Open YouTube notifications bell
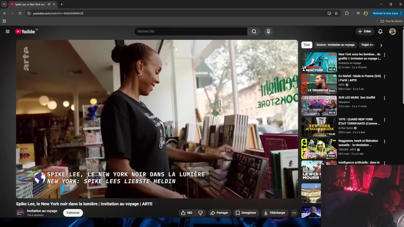Viewport: 404px width, 227px height. [380, 32]
